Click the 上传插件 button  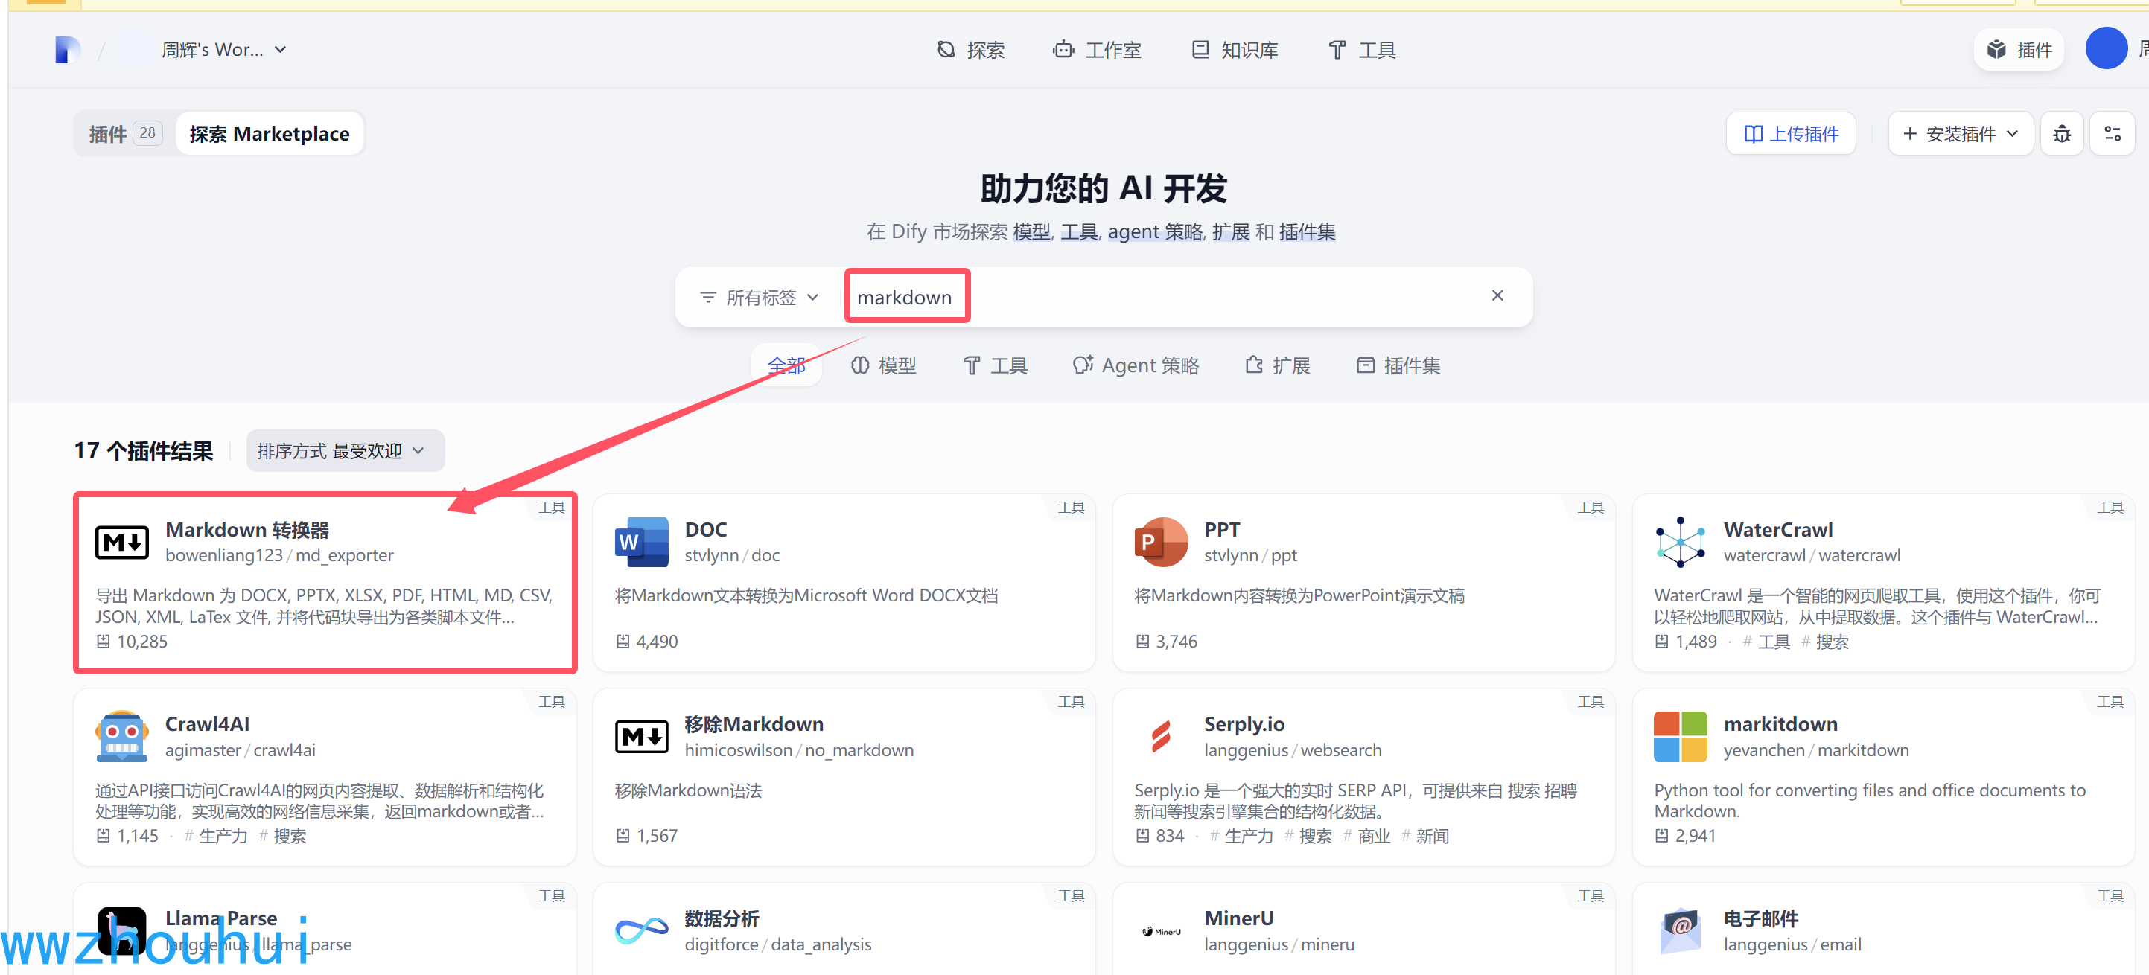coord(1790,134)
